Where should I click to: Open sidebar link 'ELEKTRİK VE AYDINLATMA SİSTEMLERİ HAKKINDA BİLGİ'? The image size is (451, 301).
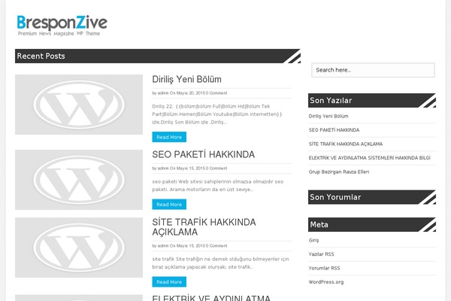click(369, 158)
